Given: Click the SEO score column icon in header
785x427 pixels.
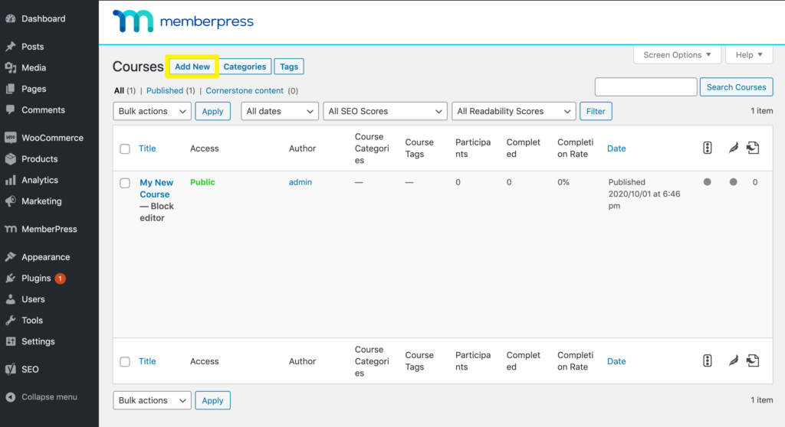Looking at the screenshot, I should (x=708, y=148).
